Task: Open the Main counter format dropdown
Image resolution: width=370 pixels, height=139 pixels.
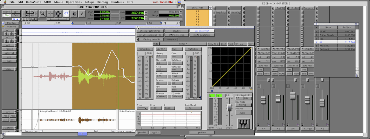Action: coord(146,12)
